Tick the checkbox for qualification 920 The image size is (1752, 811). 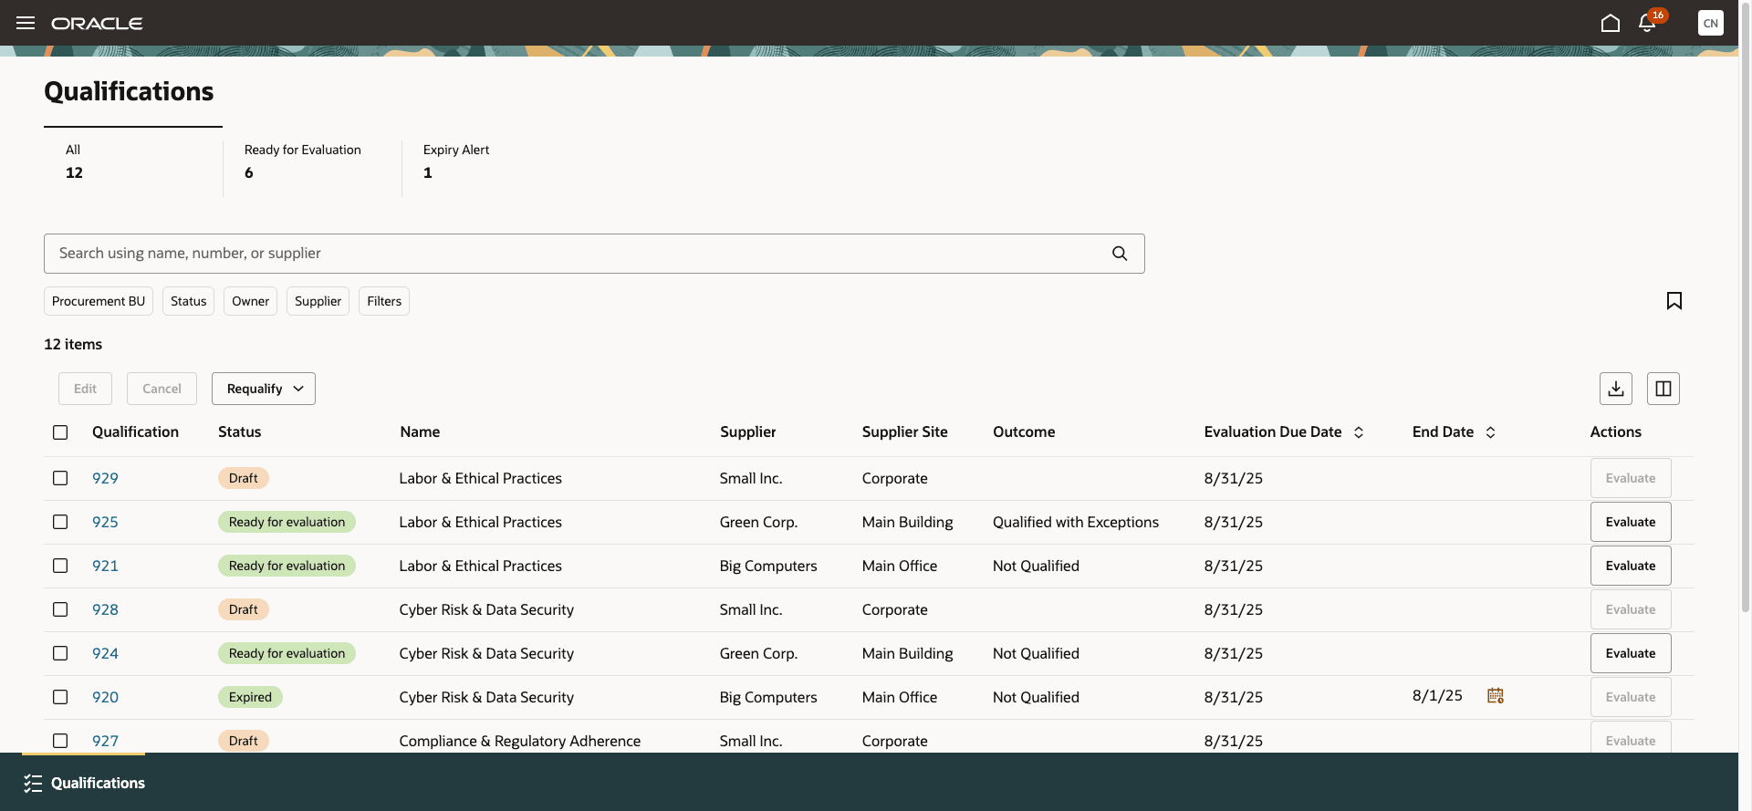[60, 697]
